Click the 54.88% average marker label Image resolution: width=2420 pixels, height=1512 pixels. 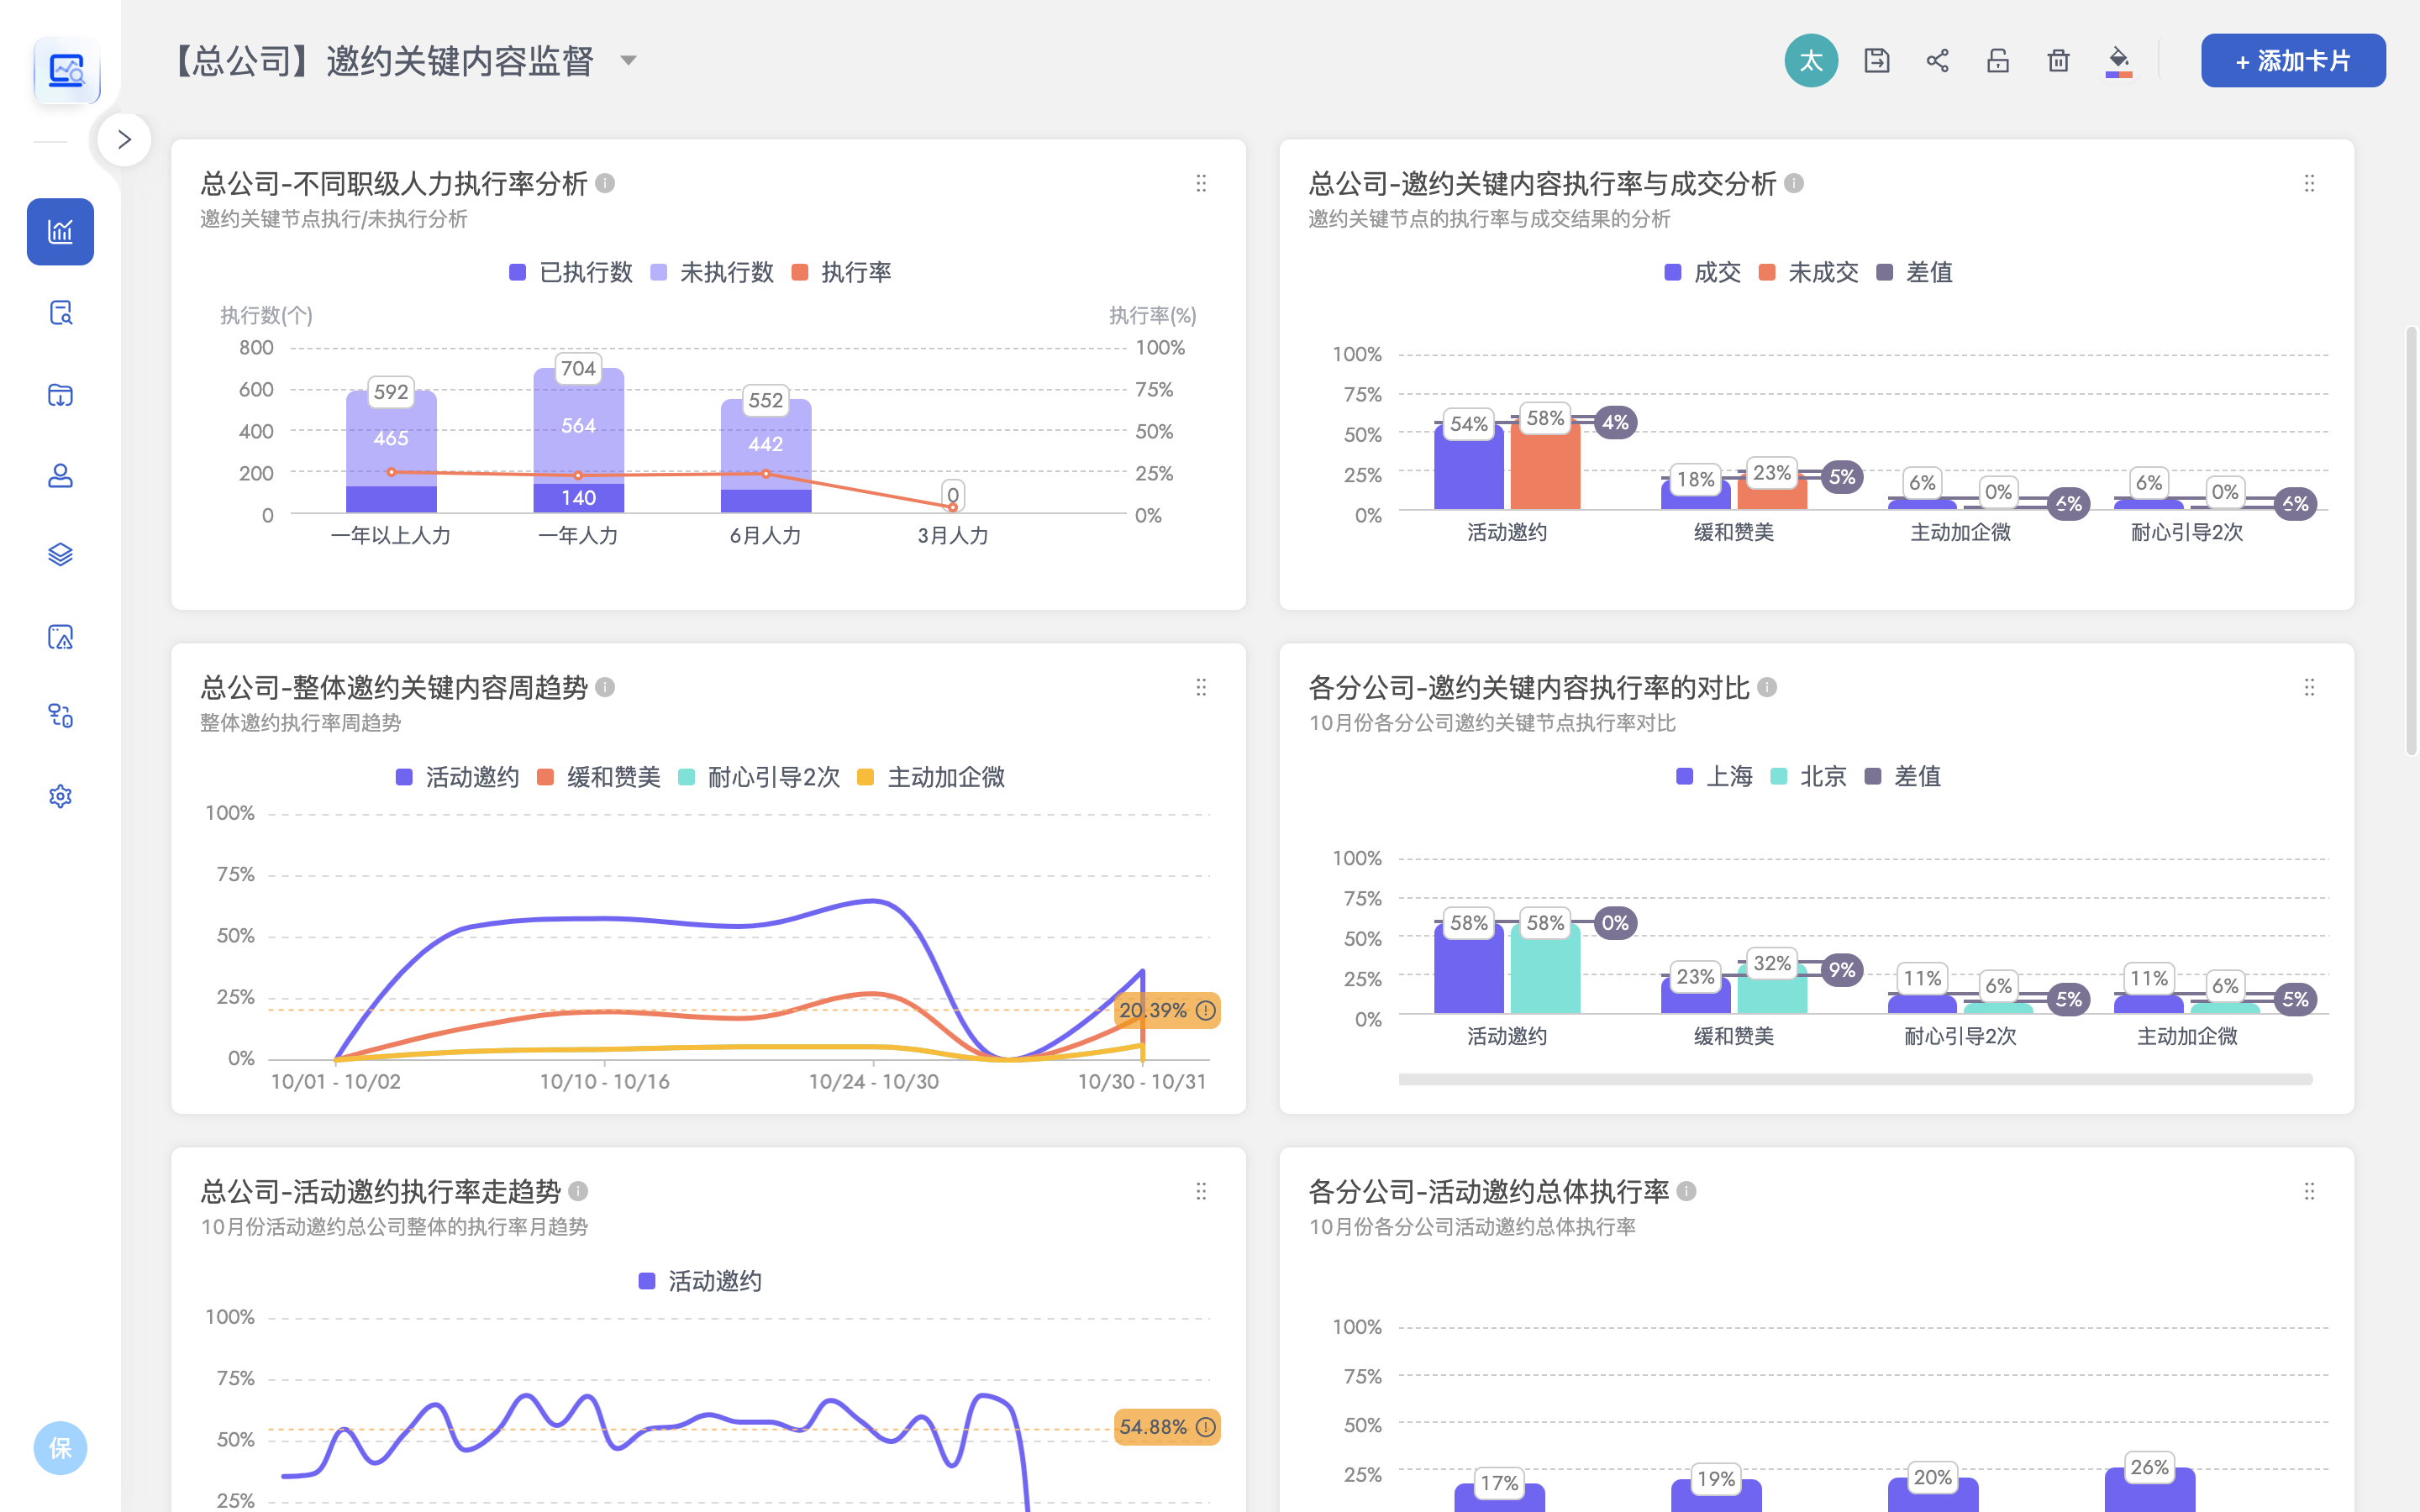pyautogui.click(x=1167, y=1427)
